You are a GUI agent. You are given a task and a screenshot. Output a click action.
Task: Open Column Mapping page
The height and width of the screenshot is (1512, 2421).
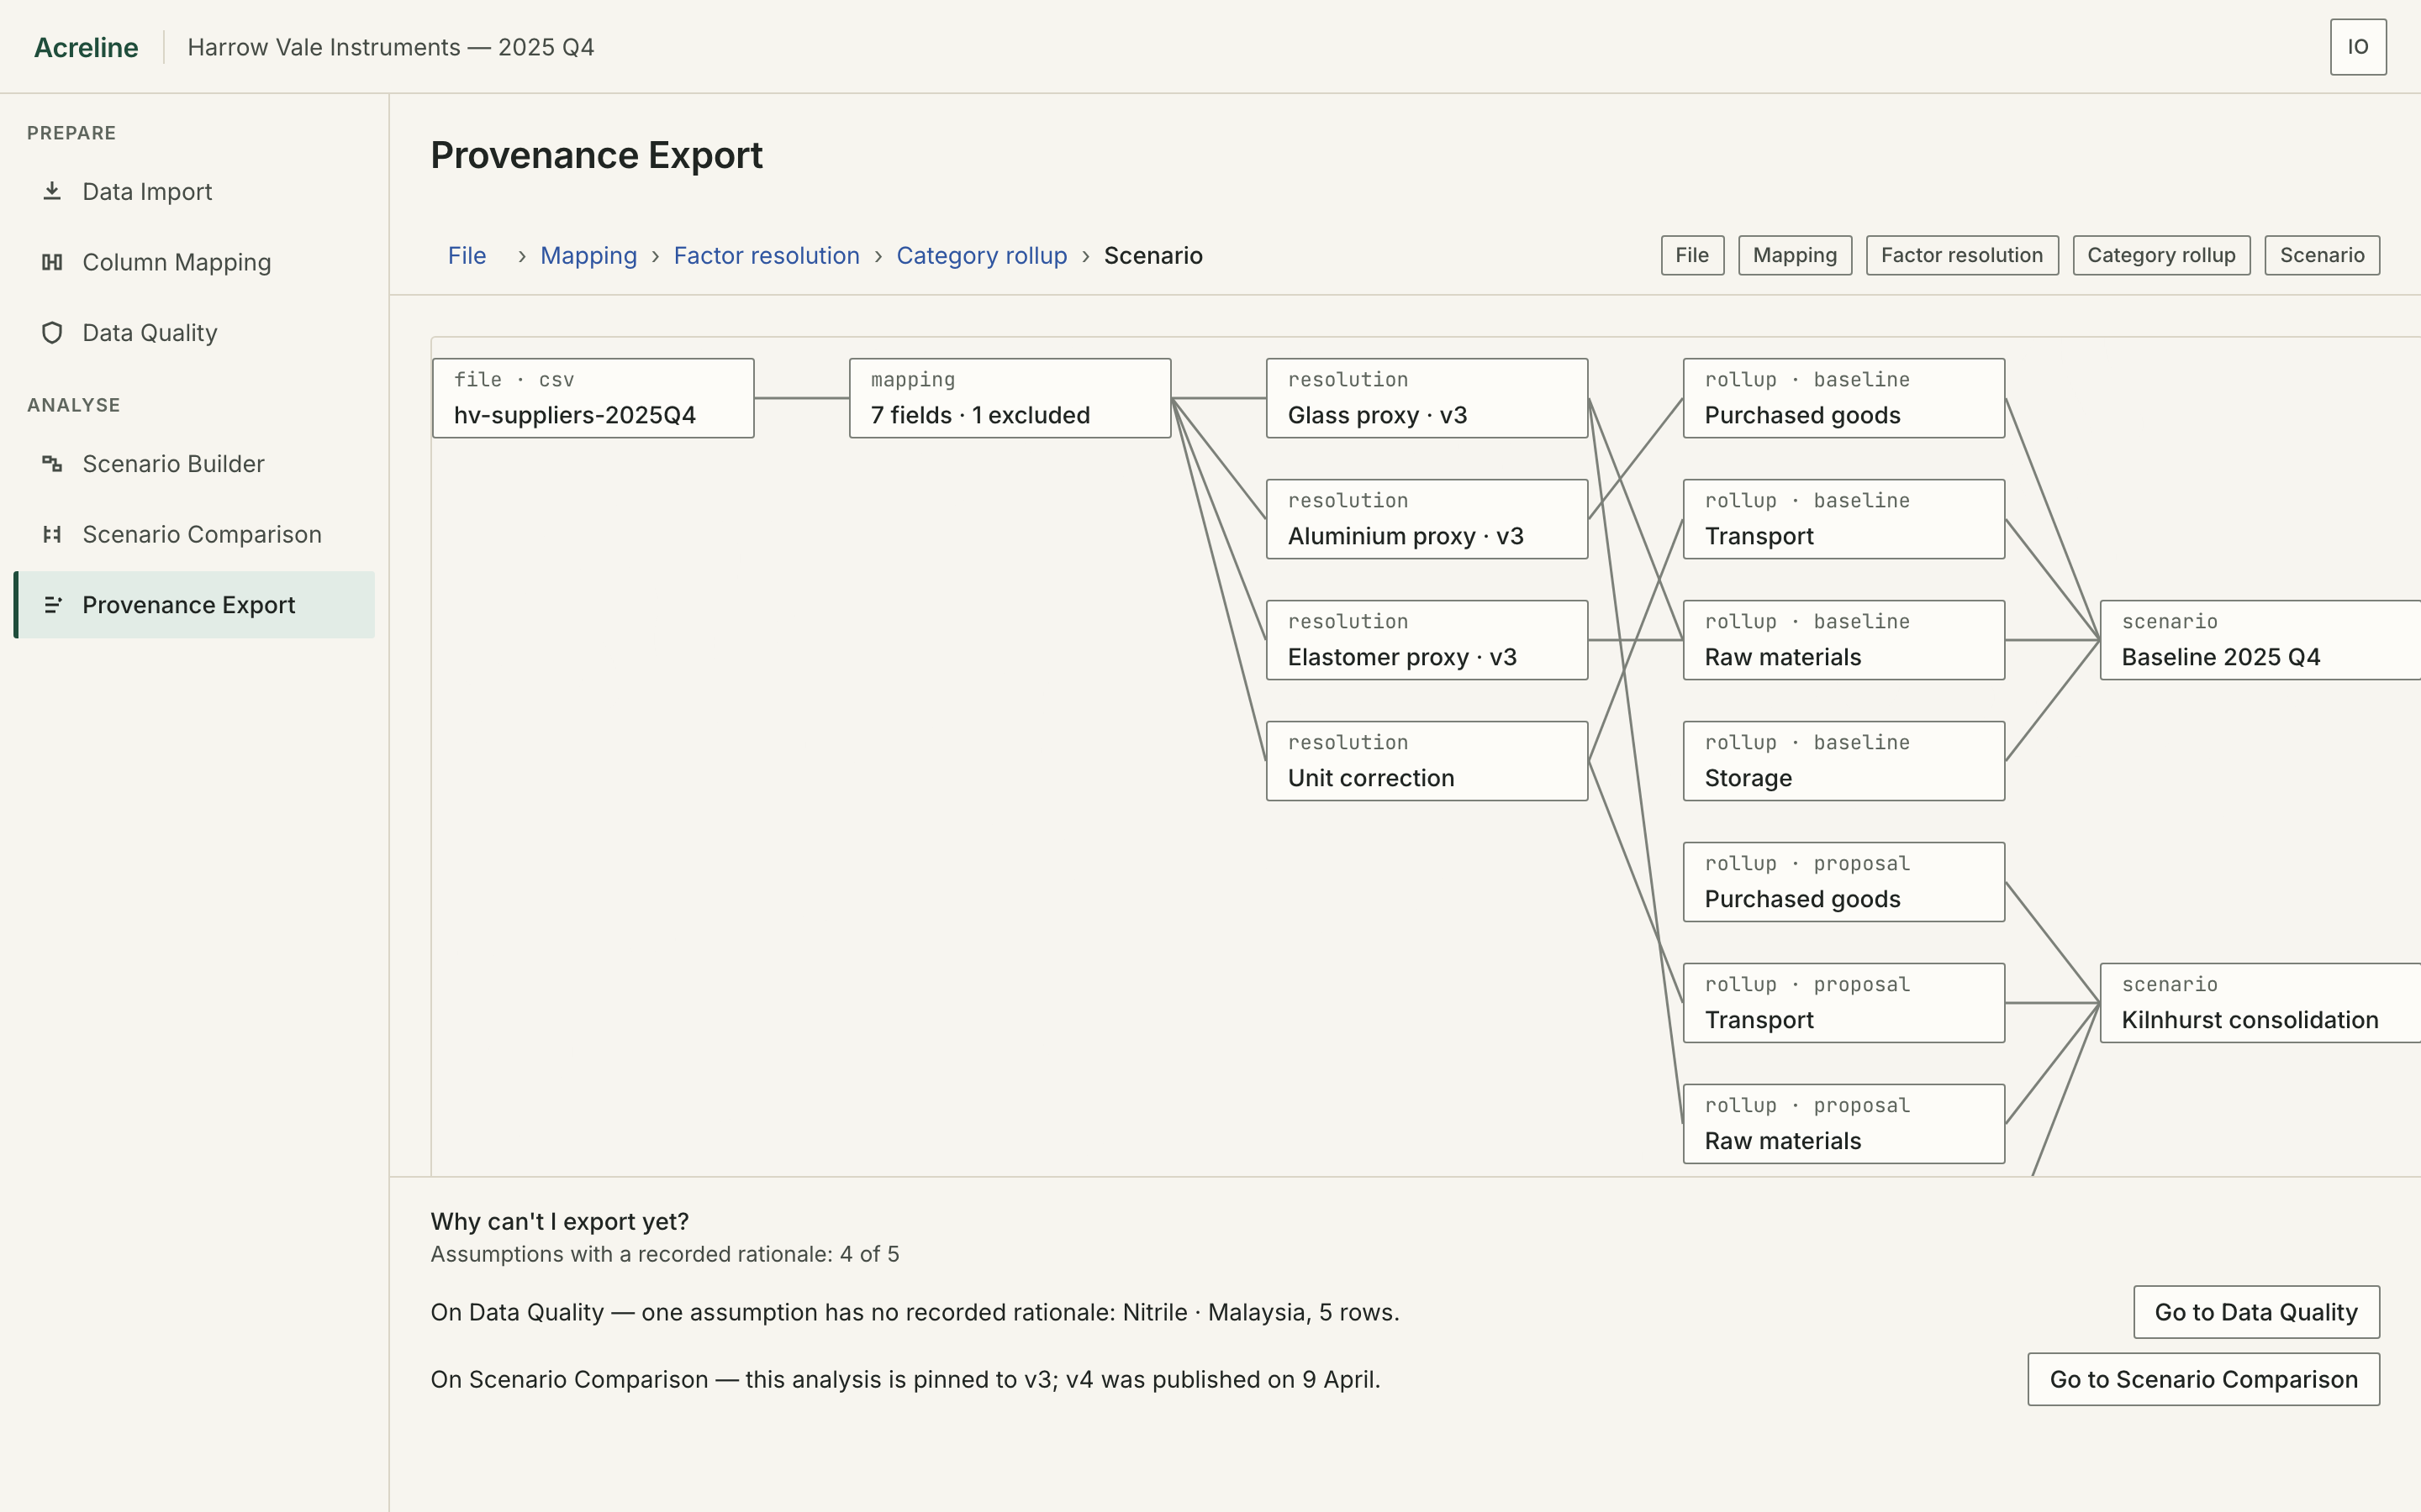pyautogui.click(x=194, y=262)
